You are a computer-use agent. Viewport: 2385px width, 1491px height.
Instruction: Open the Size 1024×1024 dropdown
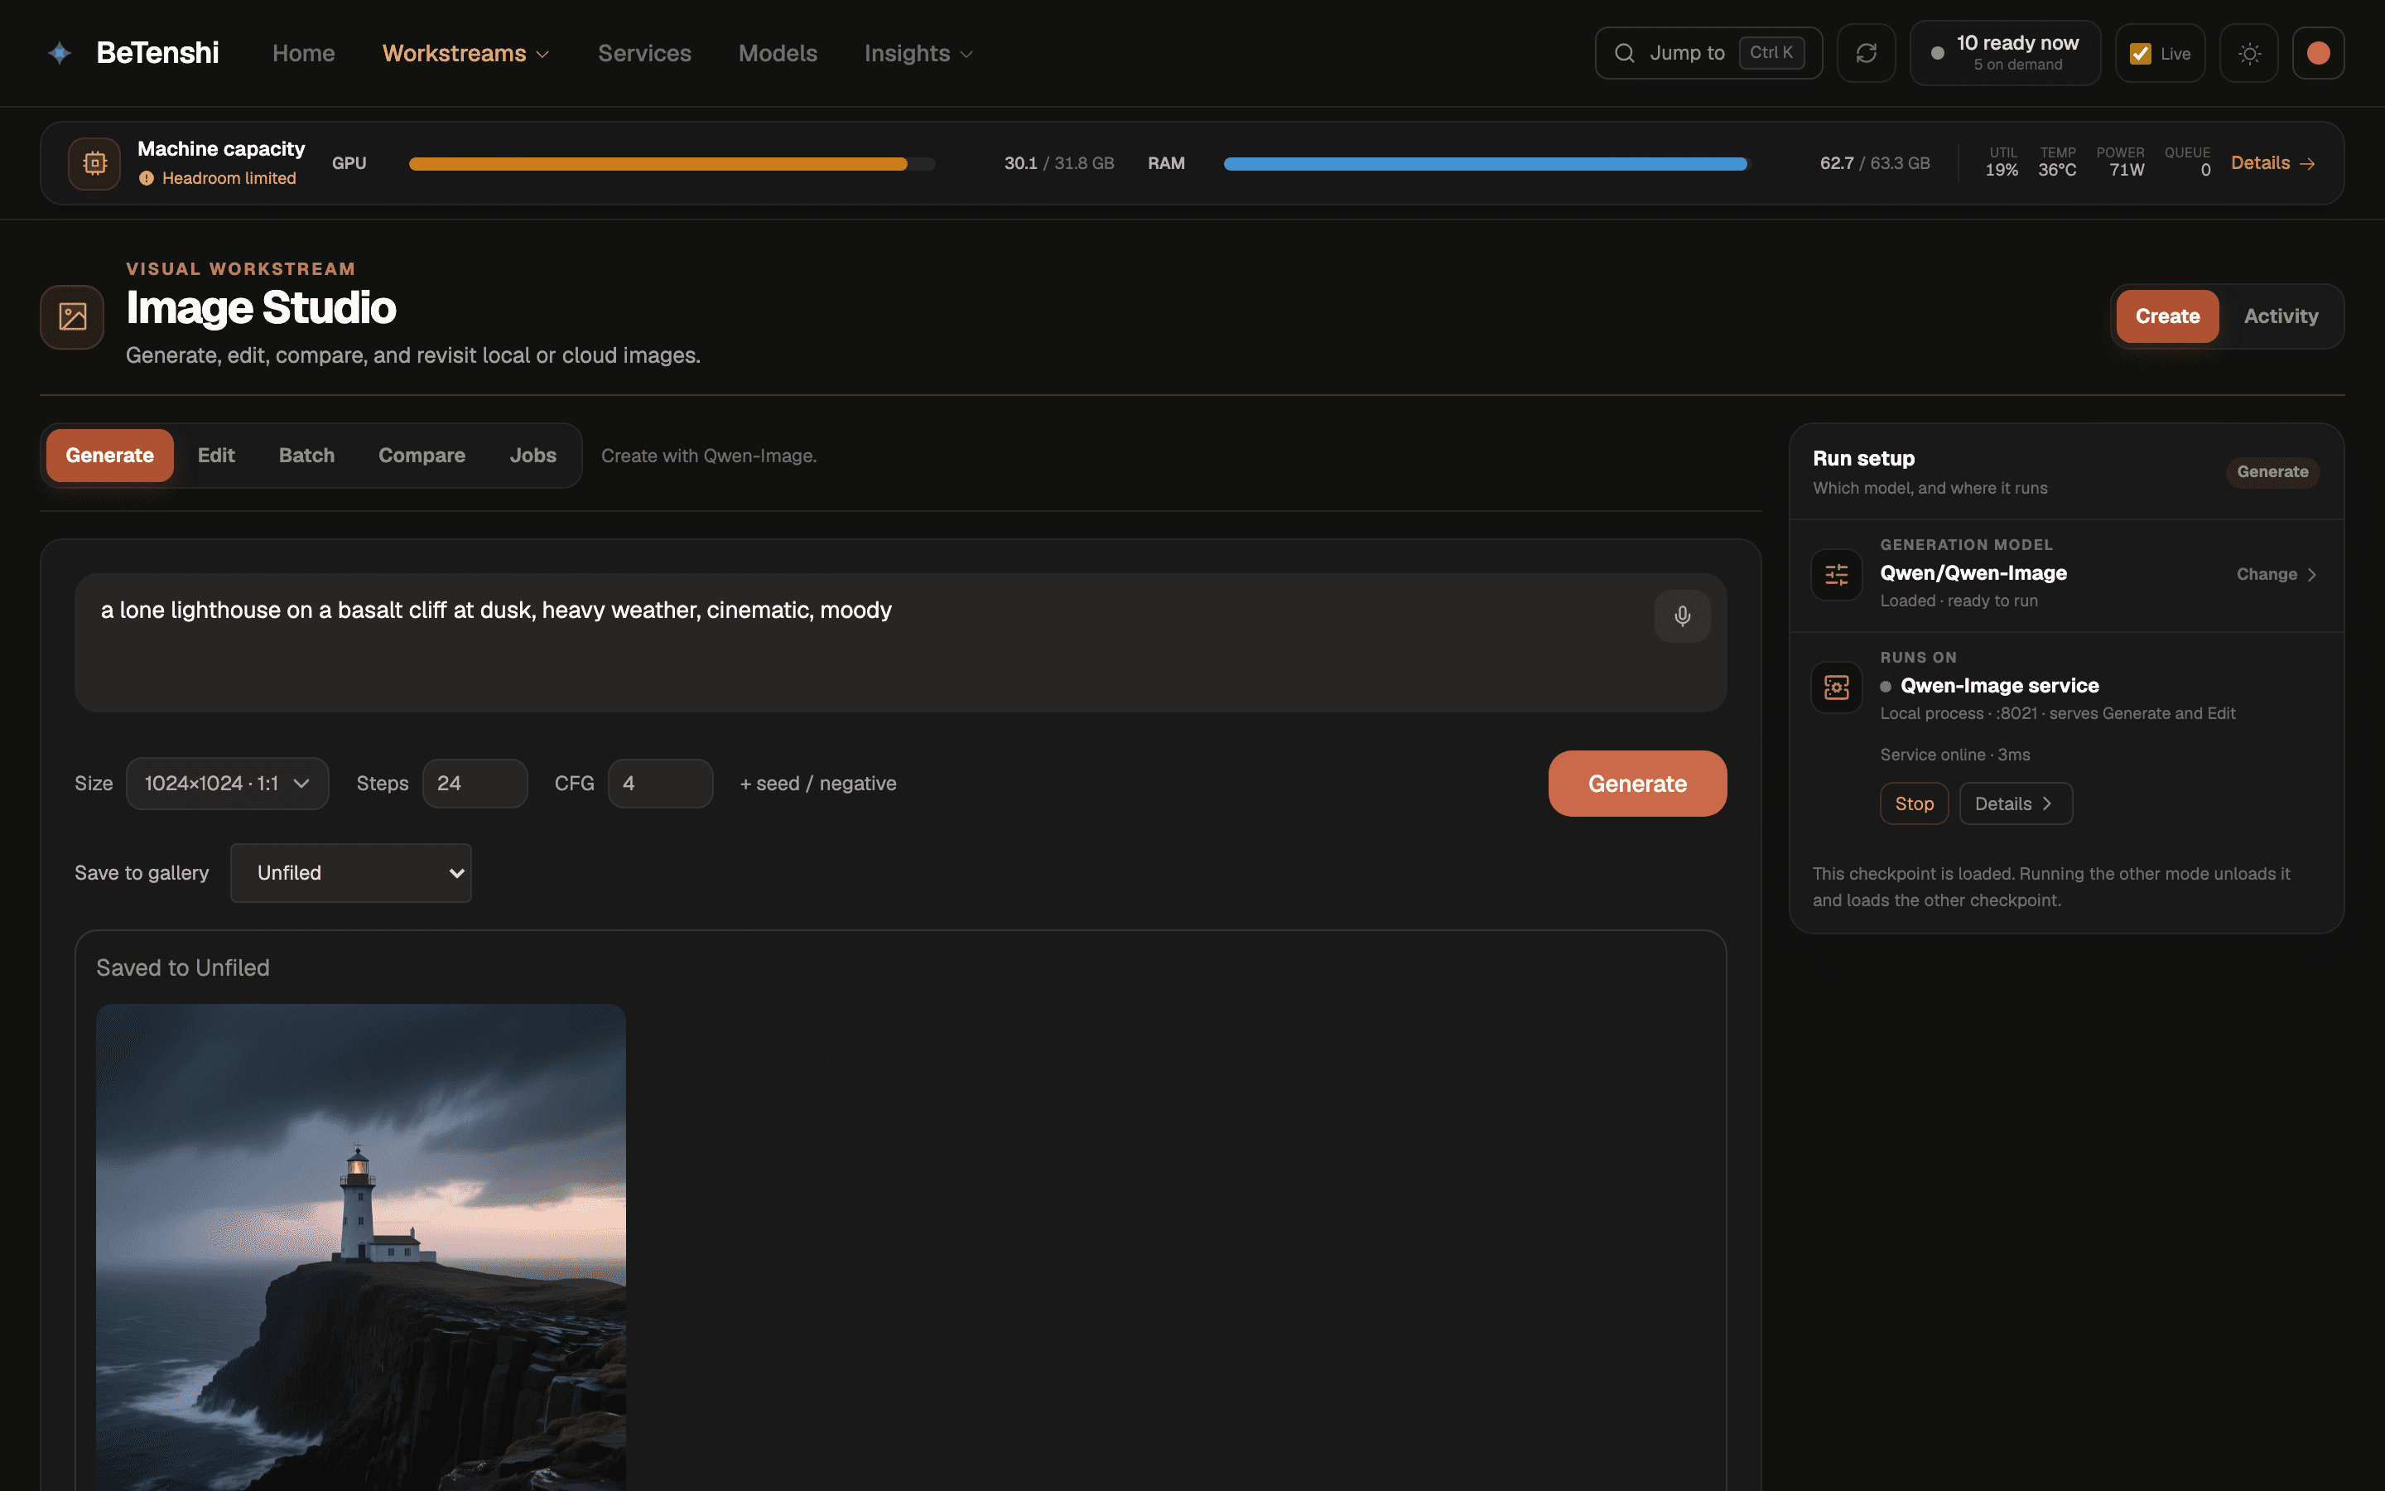pos(228,783)
